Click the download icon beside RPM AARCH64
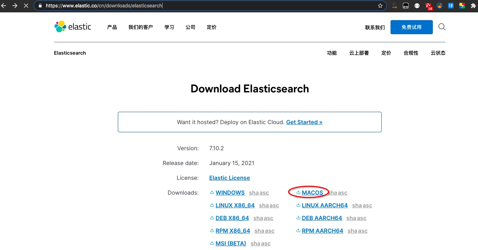Image resolution: width=478 pixels, height=250 pixels. (x=298, y=231)
